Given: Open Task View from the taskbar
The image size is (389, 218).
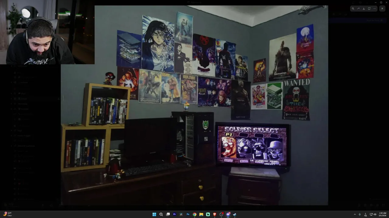Looking at the screenshot, I should 168,214.
